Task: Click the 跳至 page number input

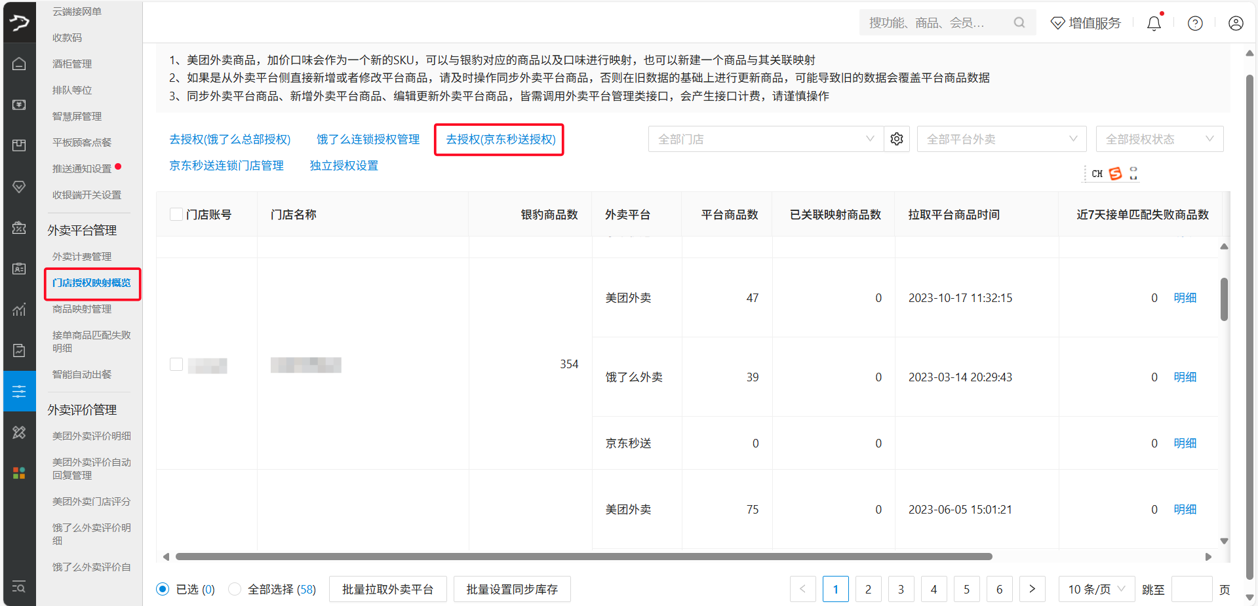Action: [1191, 590]
